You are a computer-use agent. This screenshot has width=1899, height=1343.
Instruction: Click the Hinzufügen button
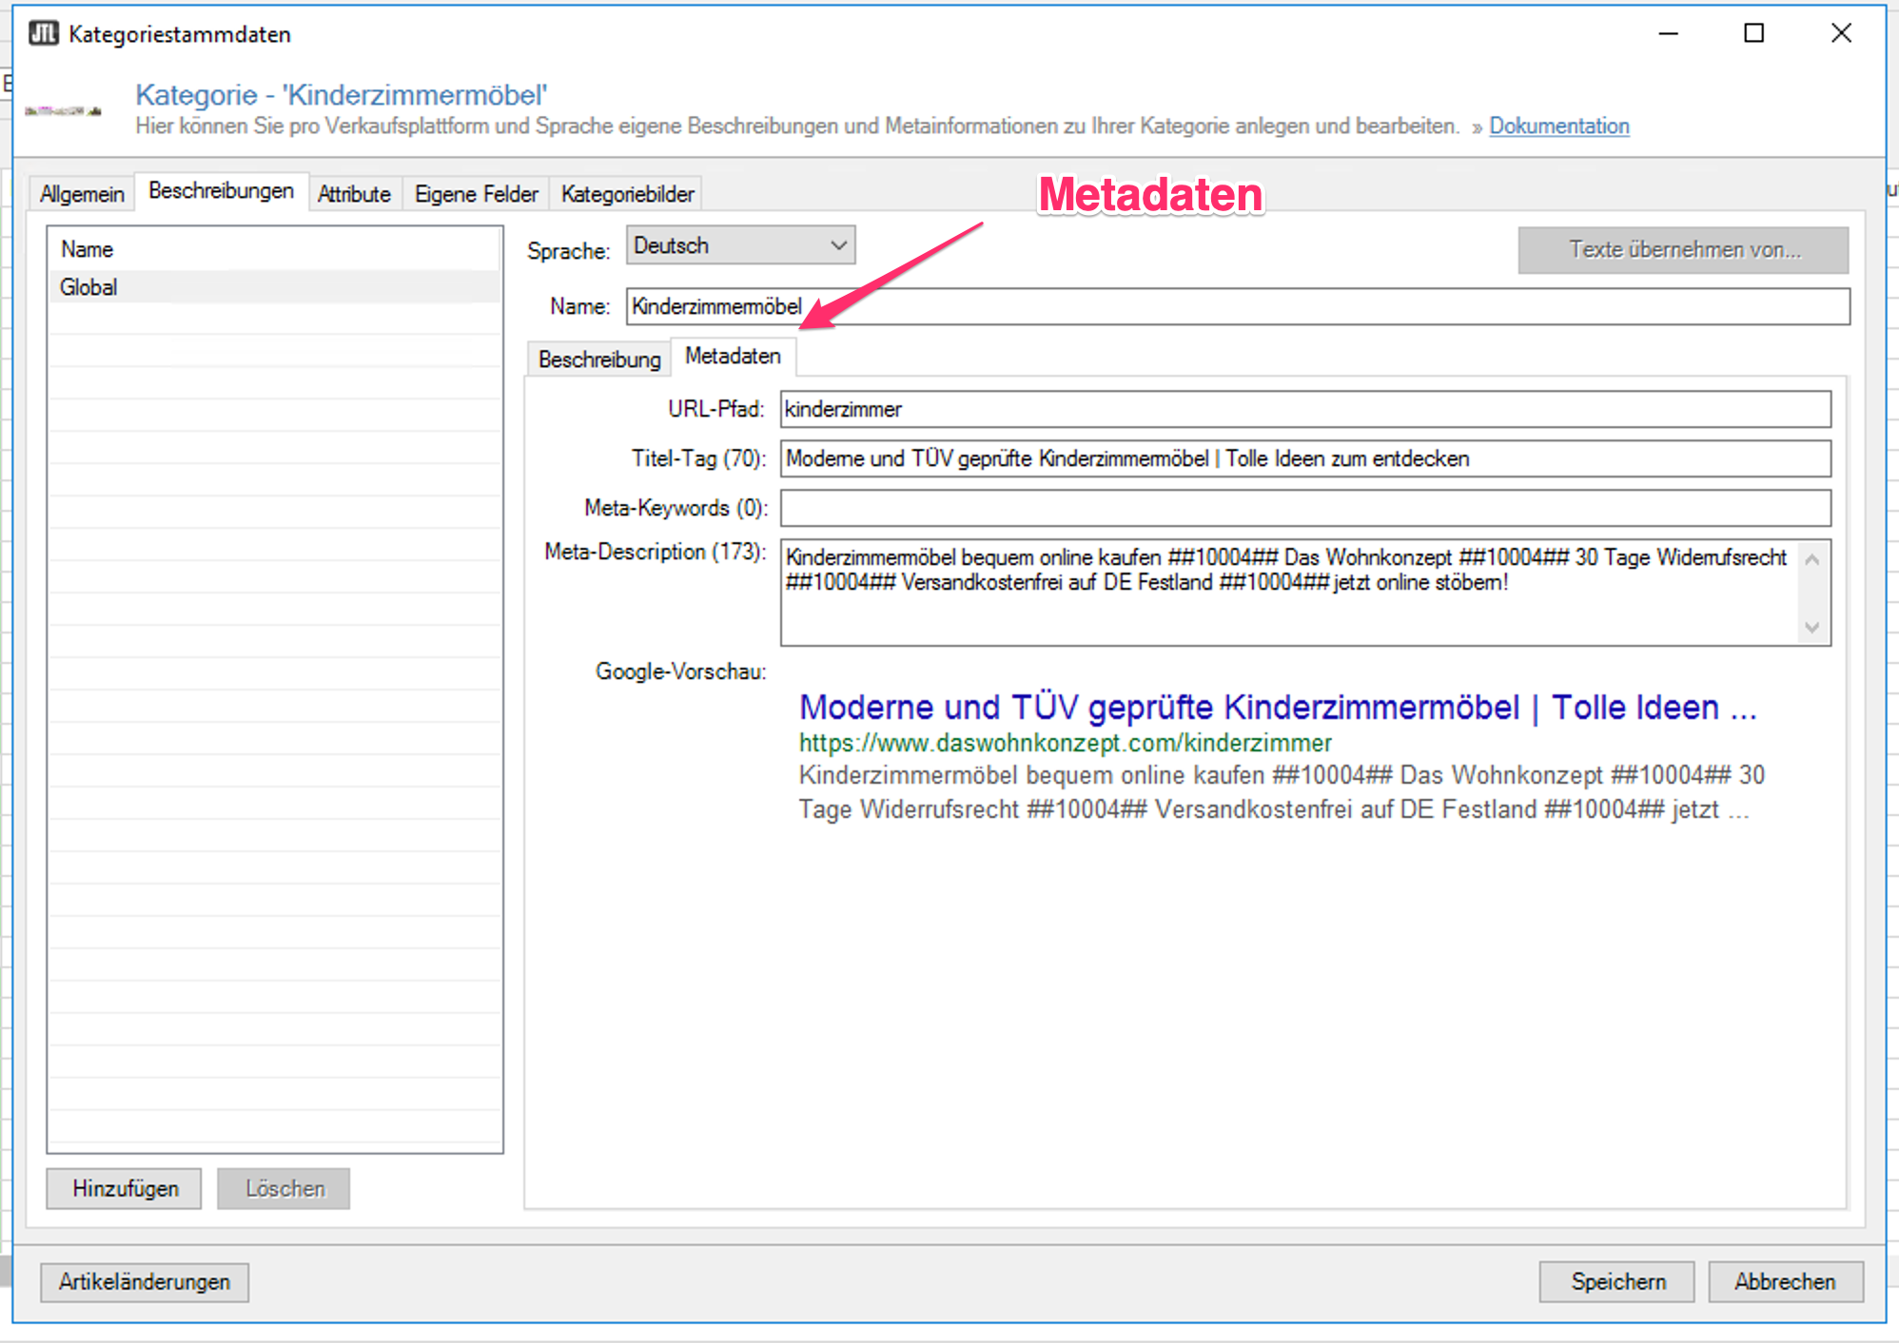125,1188
